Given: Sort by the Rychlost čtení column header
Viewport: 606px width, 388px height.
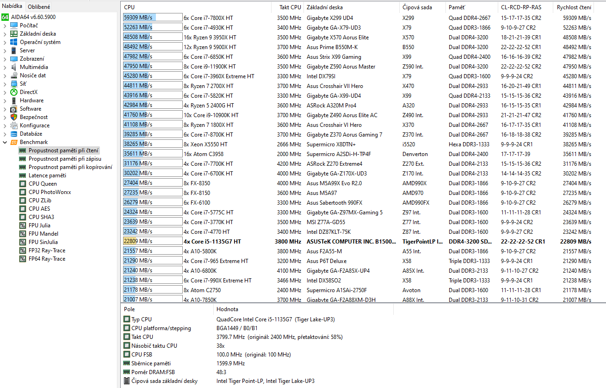Looking at the screenshot, I should (x=574, y=7).
